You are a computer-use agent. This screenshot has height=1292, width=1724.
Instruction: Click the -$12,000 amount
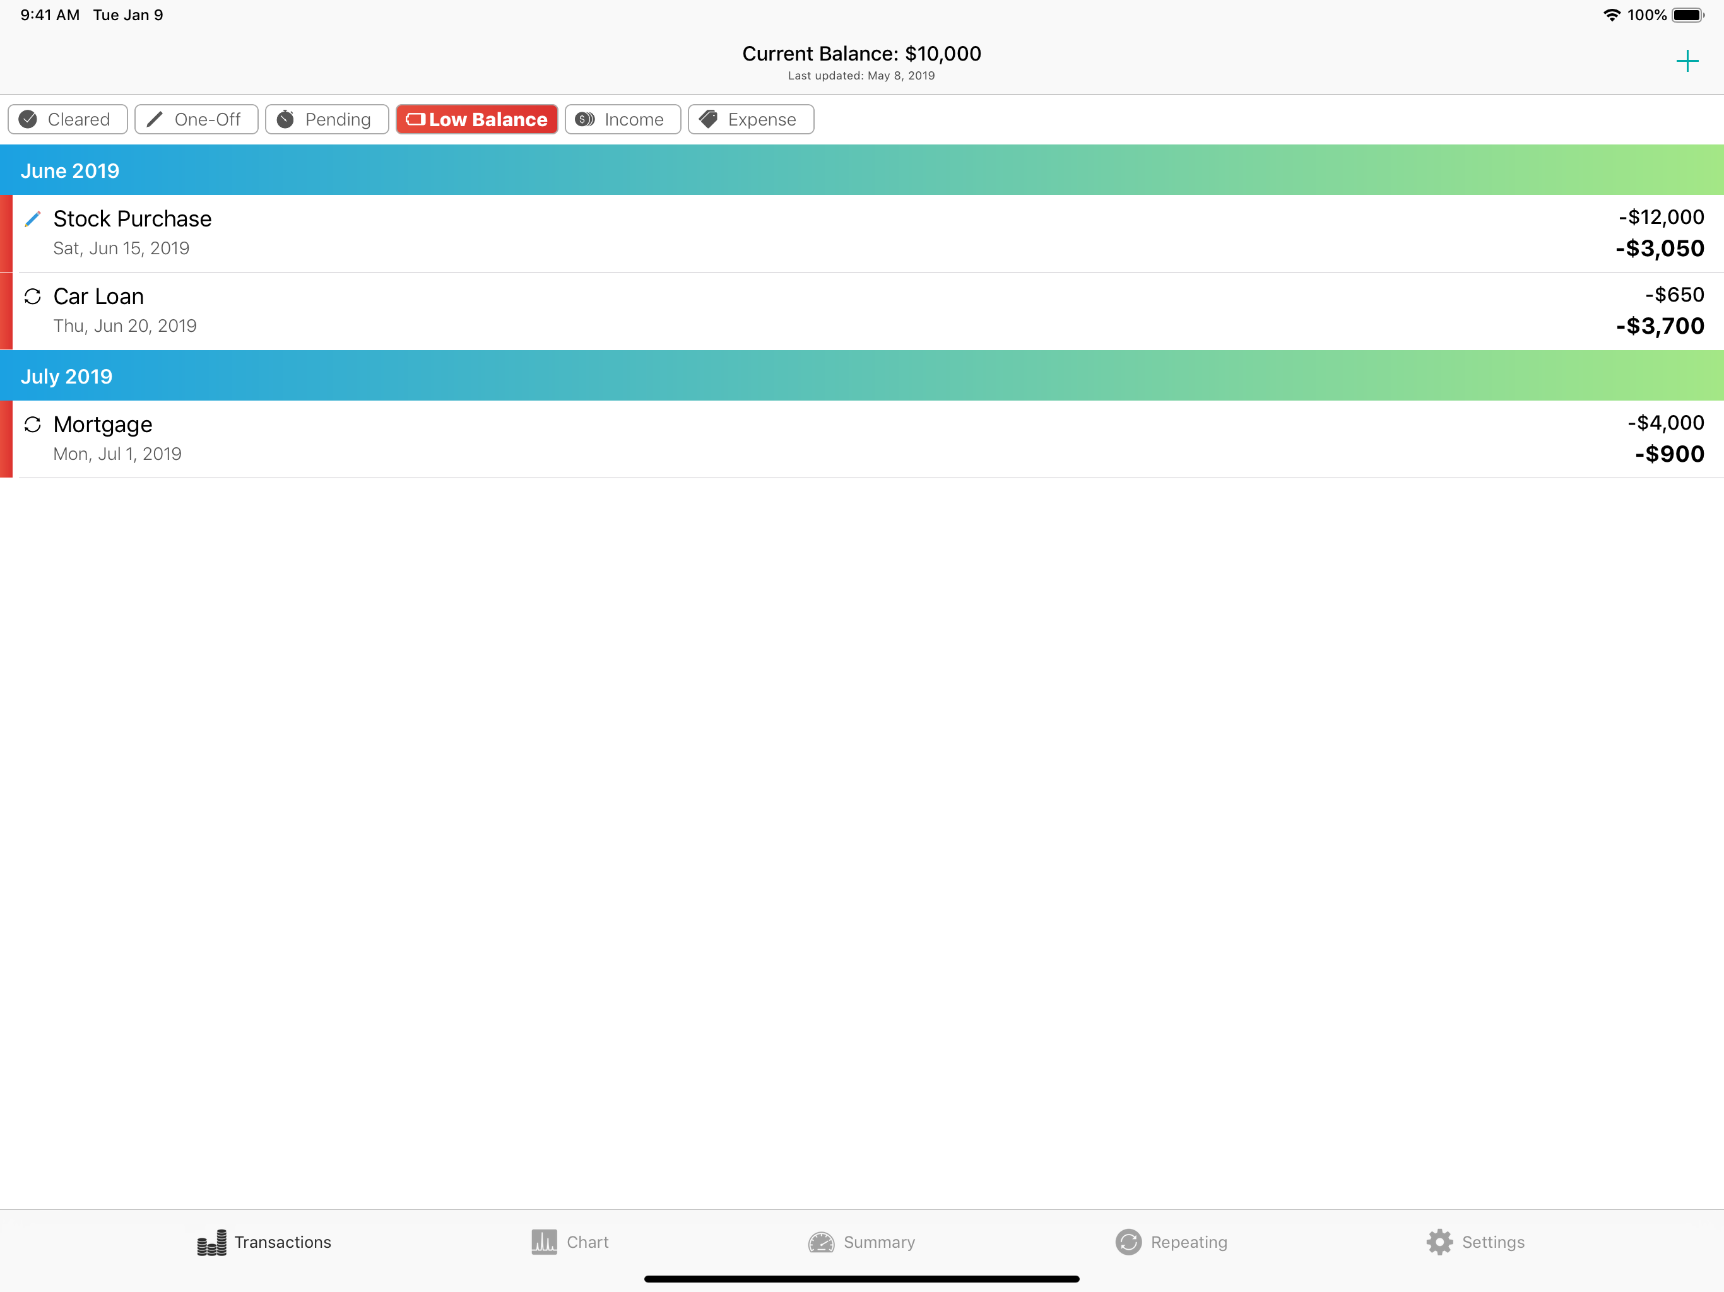coord(1661,216)
